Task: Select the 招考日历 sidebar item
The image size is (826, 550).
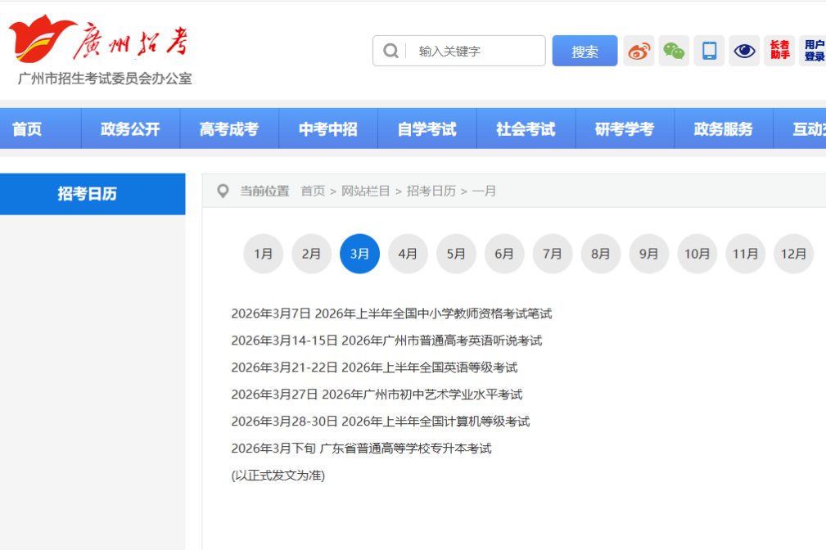Action: (93, 194)
